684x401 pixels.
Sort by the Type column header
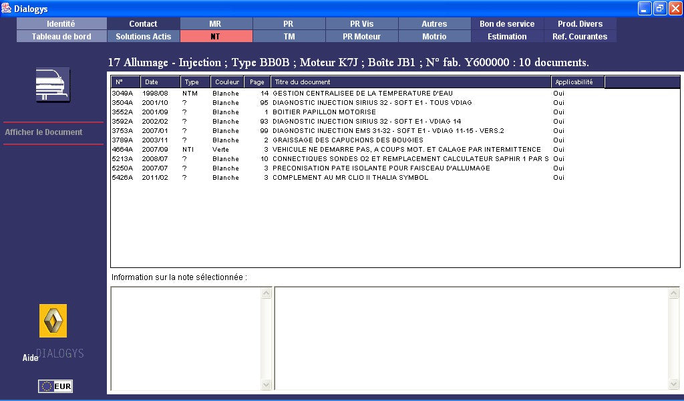pyautogui.click(x=195, y=82)
